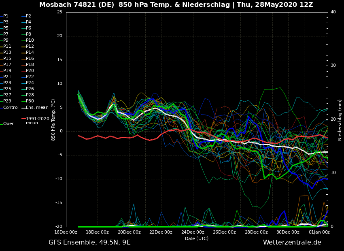The image size is (344, 251).
Task: Select the P10 legend entry
Action: (30, 40)
